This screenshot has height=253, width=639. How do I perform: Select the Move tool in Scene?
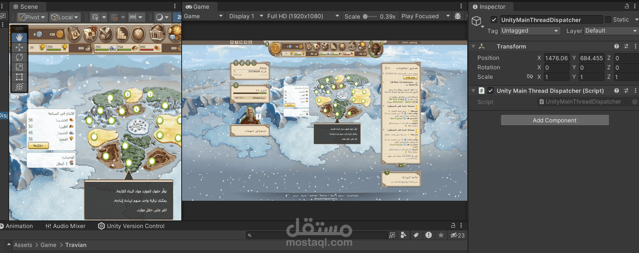click(19, 47)
